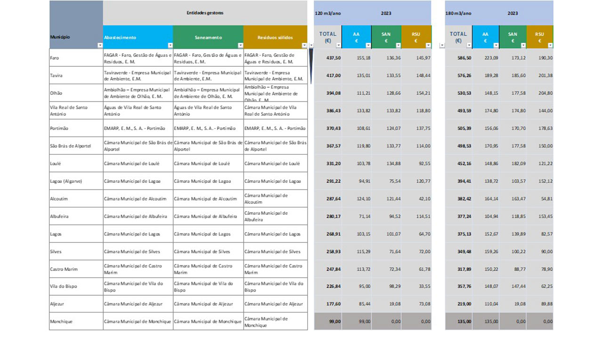603x339 pixels.
Task: Click Portimão's 180 m3 total 505,39
Action: (x=459, y=128)
